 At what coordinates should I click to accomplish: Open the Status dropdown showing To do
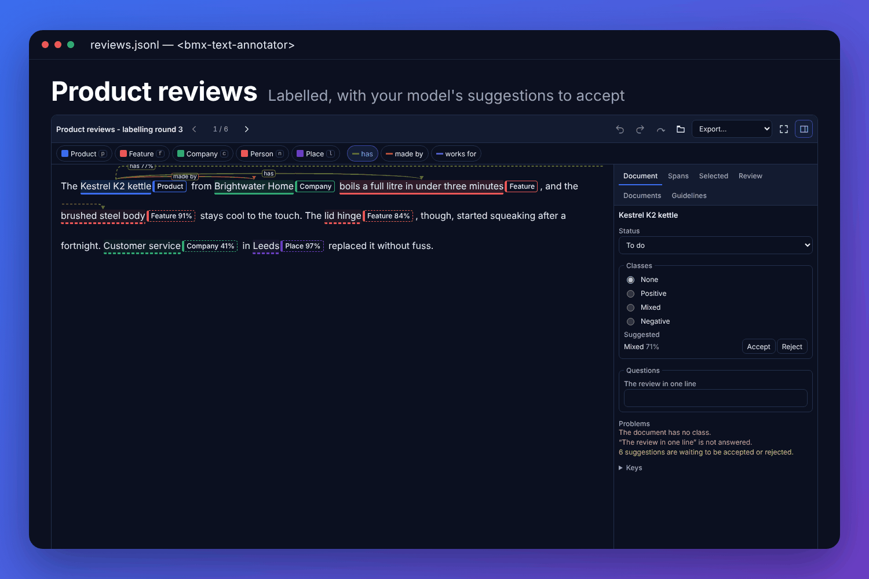tap(715, 245)
